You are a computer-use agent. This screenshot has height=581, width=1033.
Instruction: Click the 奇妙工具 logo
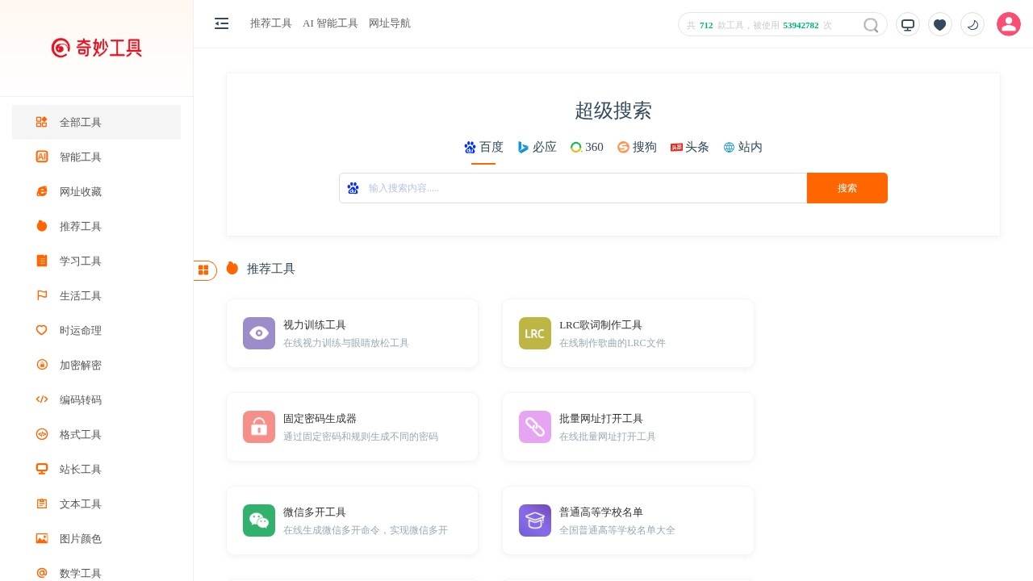(x=97, y=48)
